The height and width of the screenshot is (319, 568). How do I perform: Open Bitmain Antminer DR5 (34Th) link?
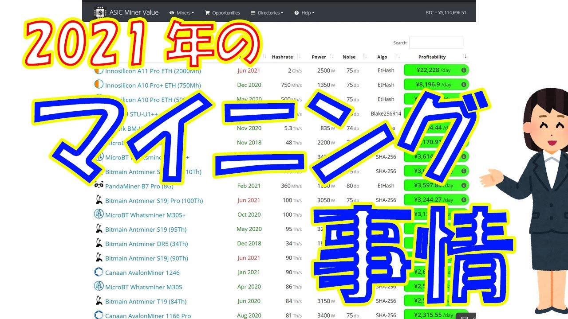pos(146,244)
